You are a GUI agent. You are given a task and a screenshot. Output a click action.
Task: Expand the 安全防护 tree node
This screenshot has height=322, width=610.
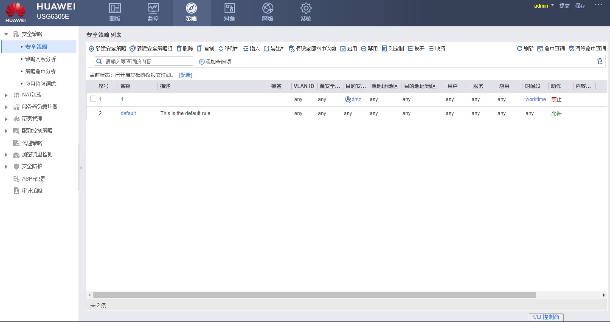coord(6,167)
